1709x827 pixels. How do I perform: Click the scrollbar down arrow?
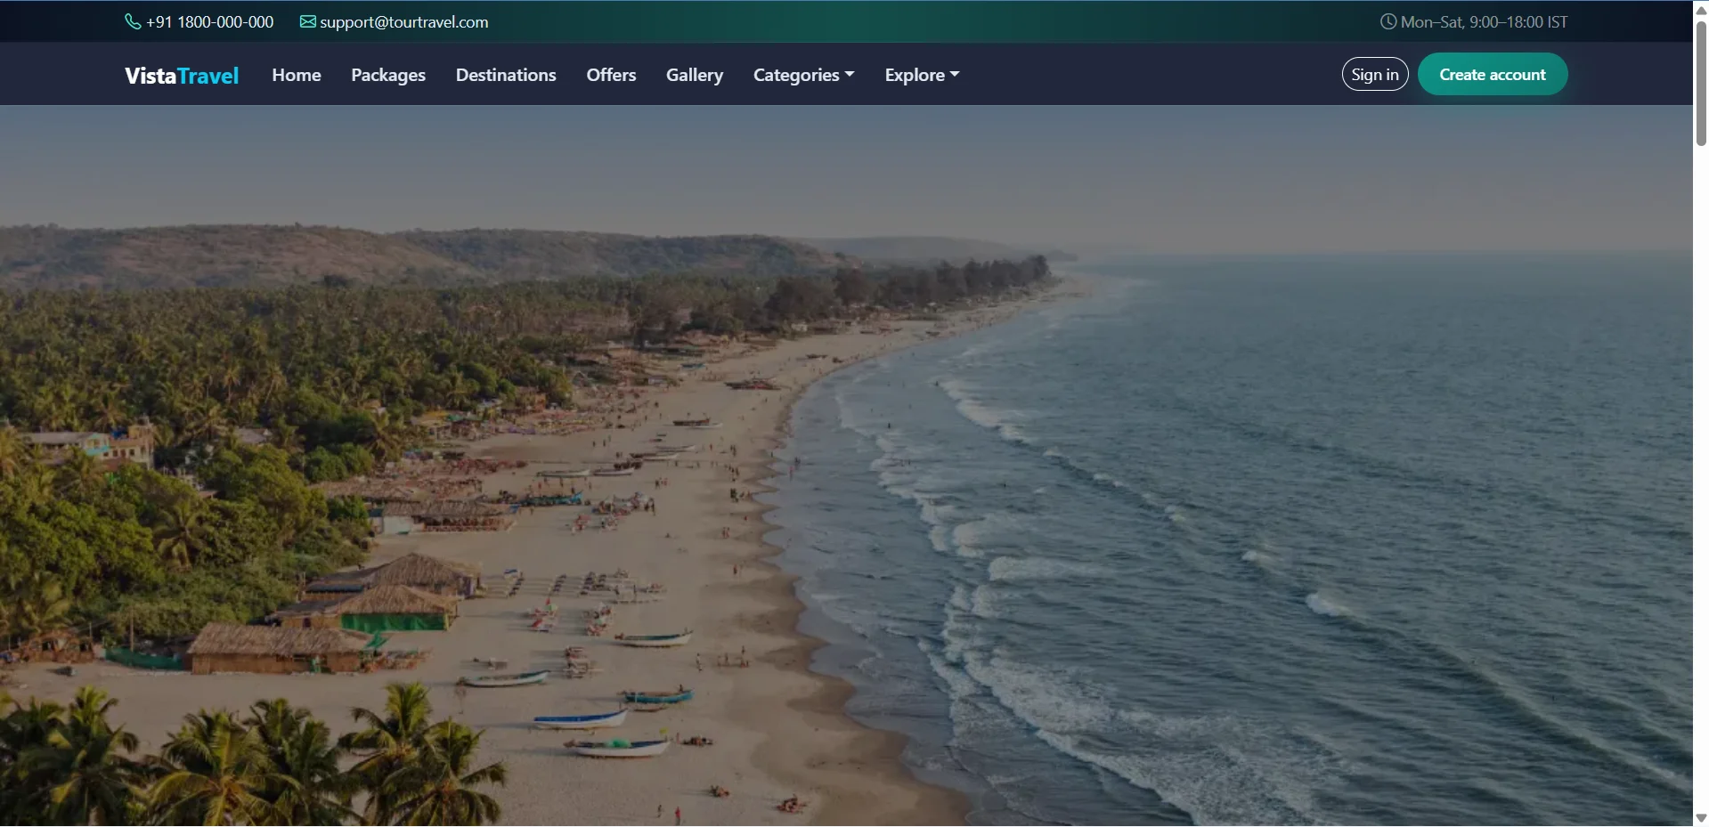pos(1701,817)
